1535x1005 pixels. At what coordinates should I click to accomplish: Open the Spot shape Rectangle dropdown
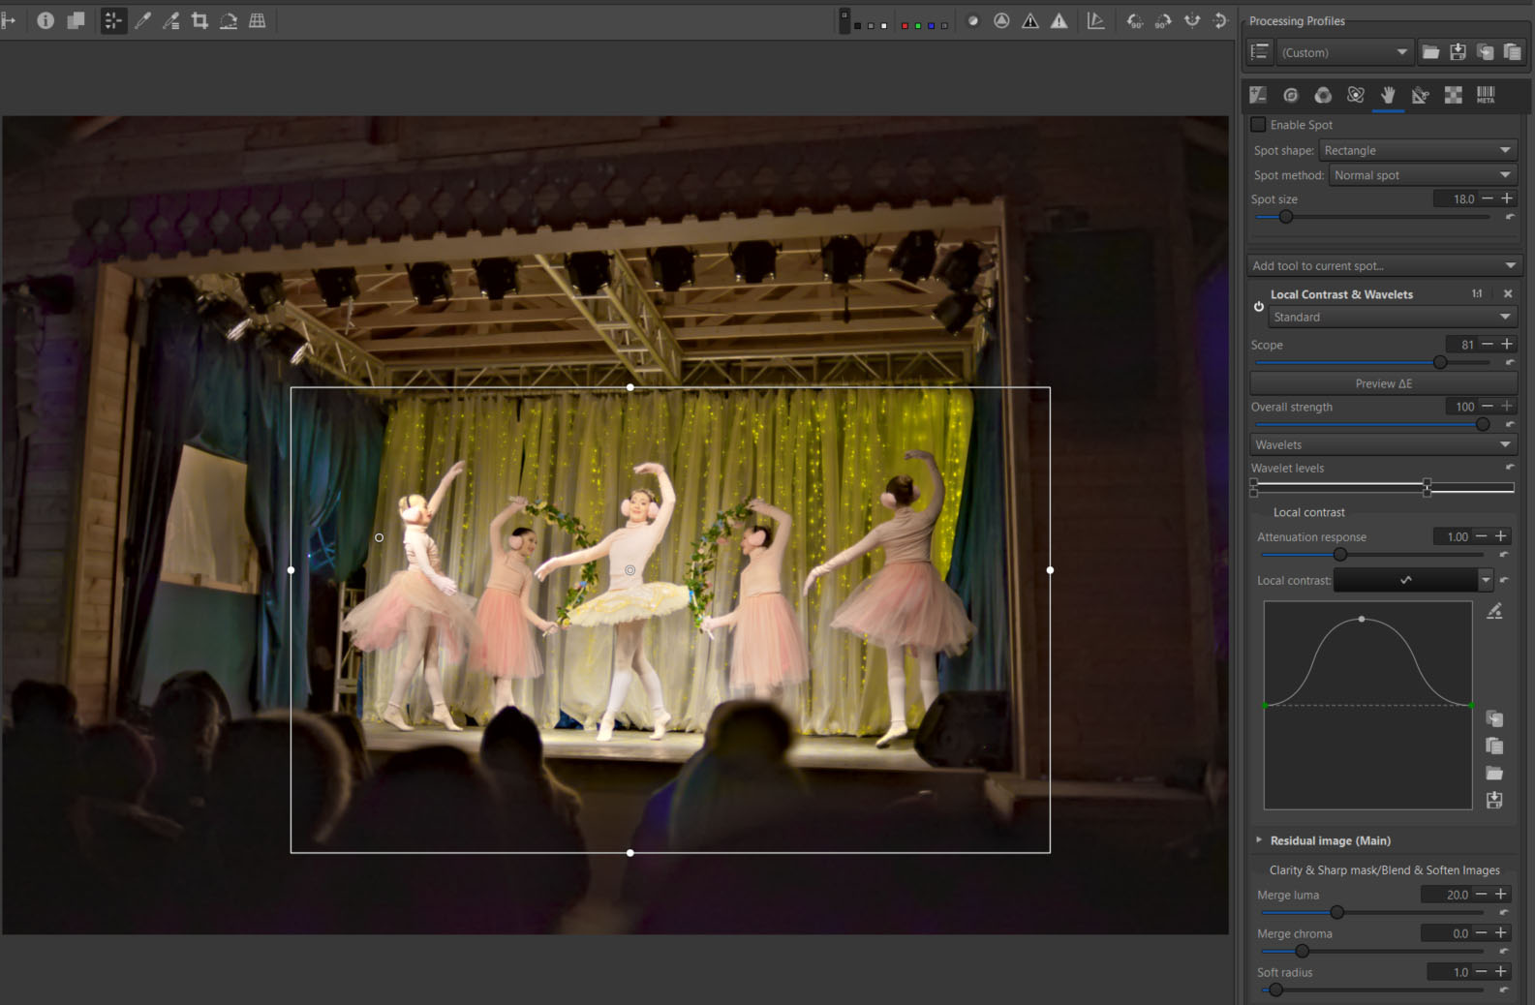(1417, 150)
